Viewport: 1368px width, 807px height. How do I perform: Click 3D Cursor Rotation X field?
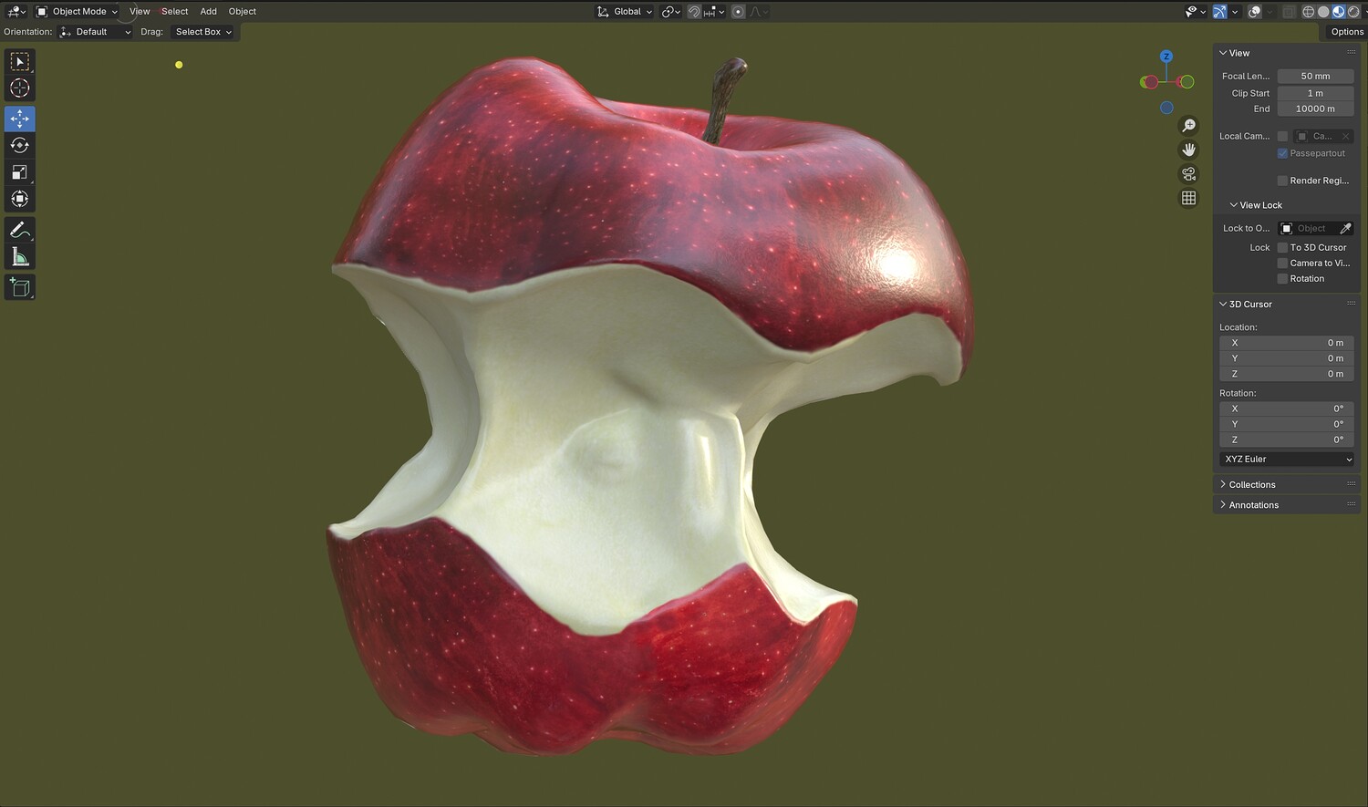pyautogui.click(x=1286, y=409)
